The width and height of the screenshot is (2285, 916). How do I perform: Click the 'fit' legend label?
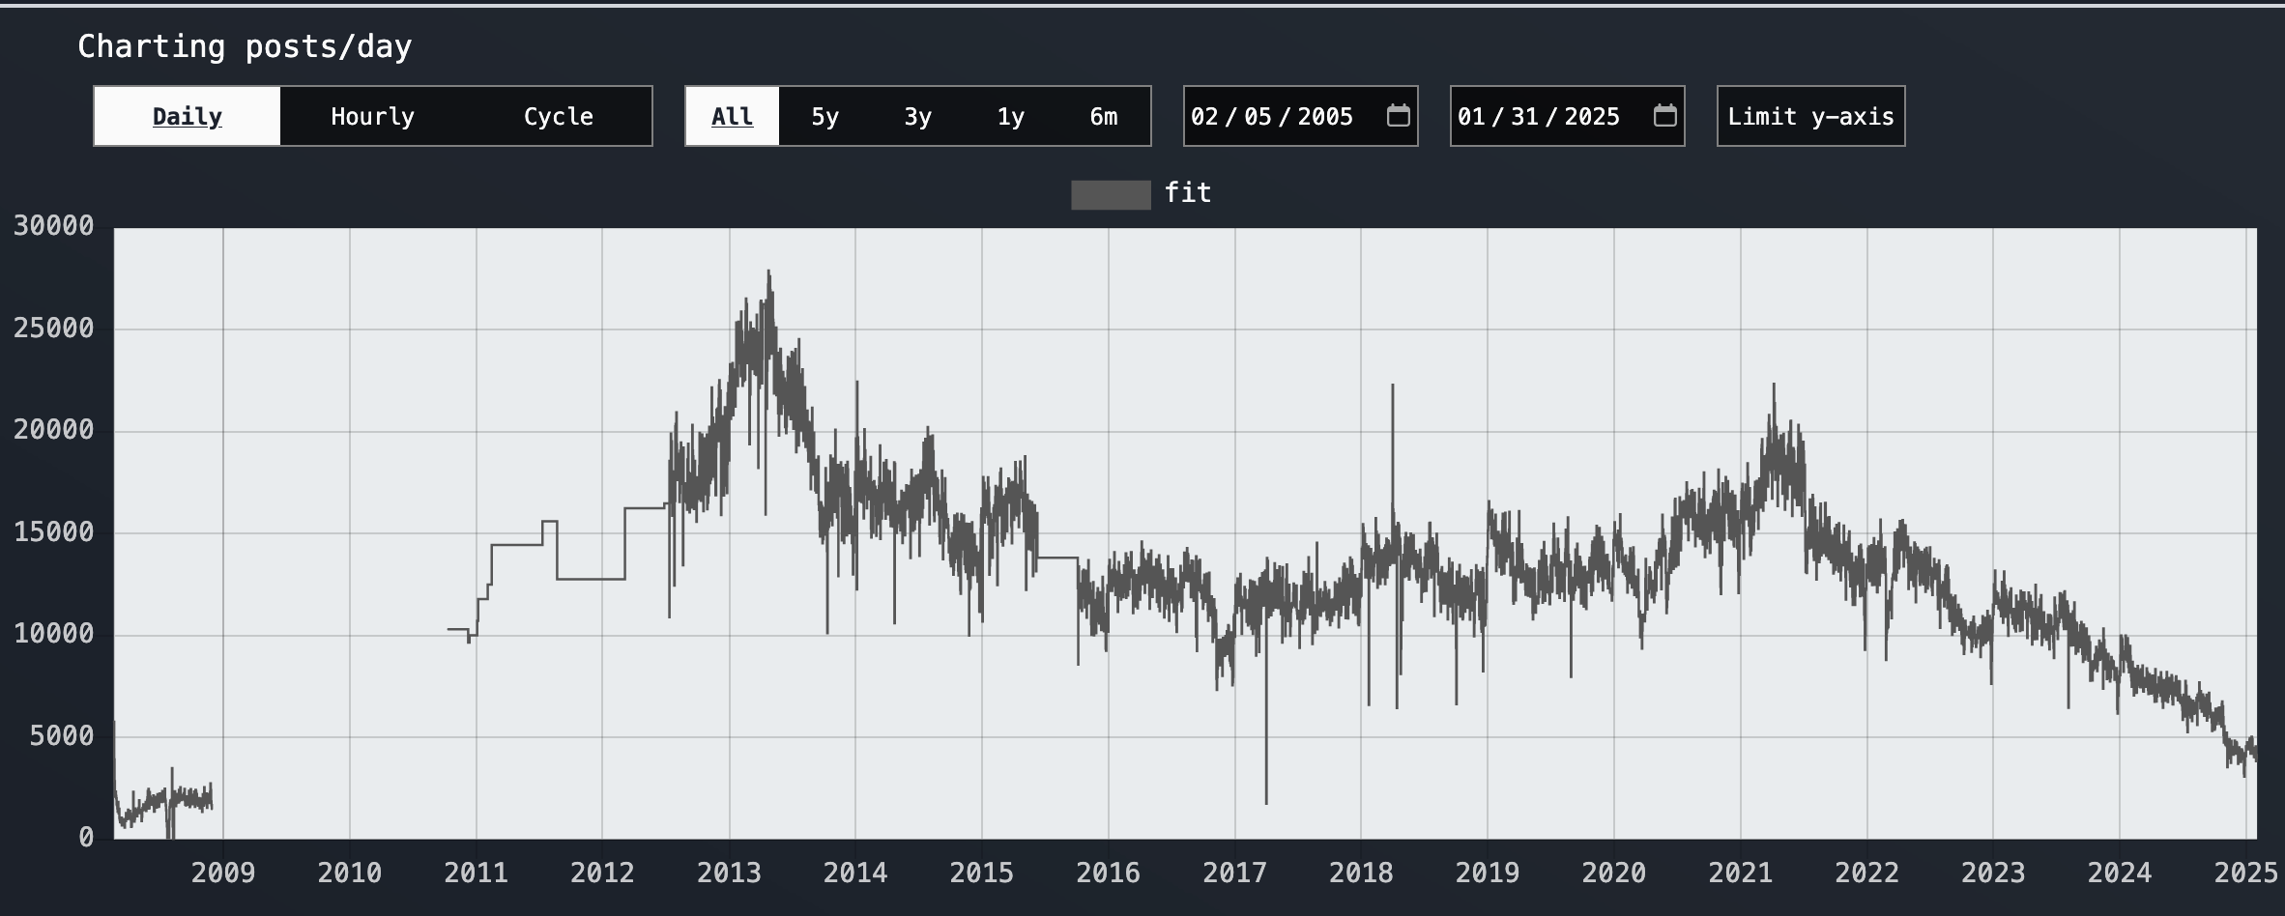tap(1188, 193)
